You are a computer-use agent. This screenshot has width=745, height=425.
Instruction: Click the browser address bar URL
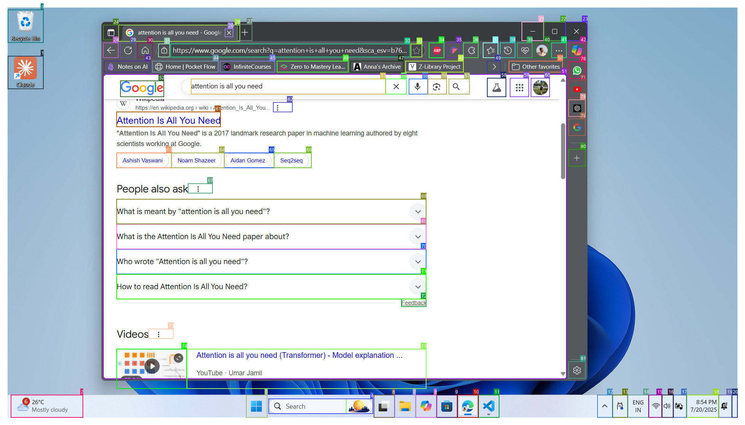pos(290,50)
